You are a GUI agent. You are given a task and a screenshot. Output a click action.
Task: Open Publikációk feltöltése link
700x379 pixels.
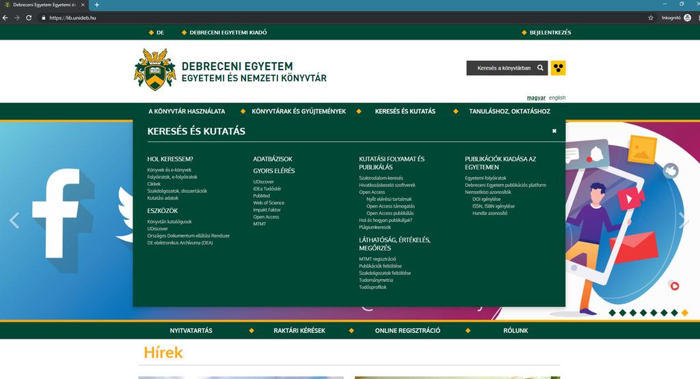click(x=380, y=266)
